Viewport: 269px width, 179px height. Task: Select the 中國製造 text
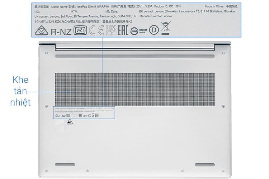232,6
